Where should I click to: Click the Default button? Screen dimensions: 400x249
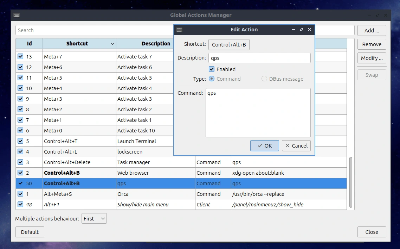30,232
